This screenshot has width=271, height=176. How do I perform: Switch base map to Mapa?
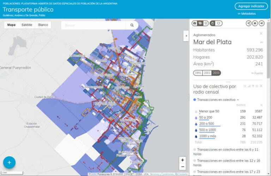(x=11, y=25)
